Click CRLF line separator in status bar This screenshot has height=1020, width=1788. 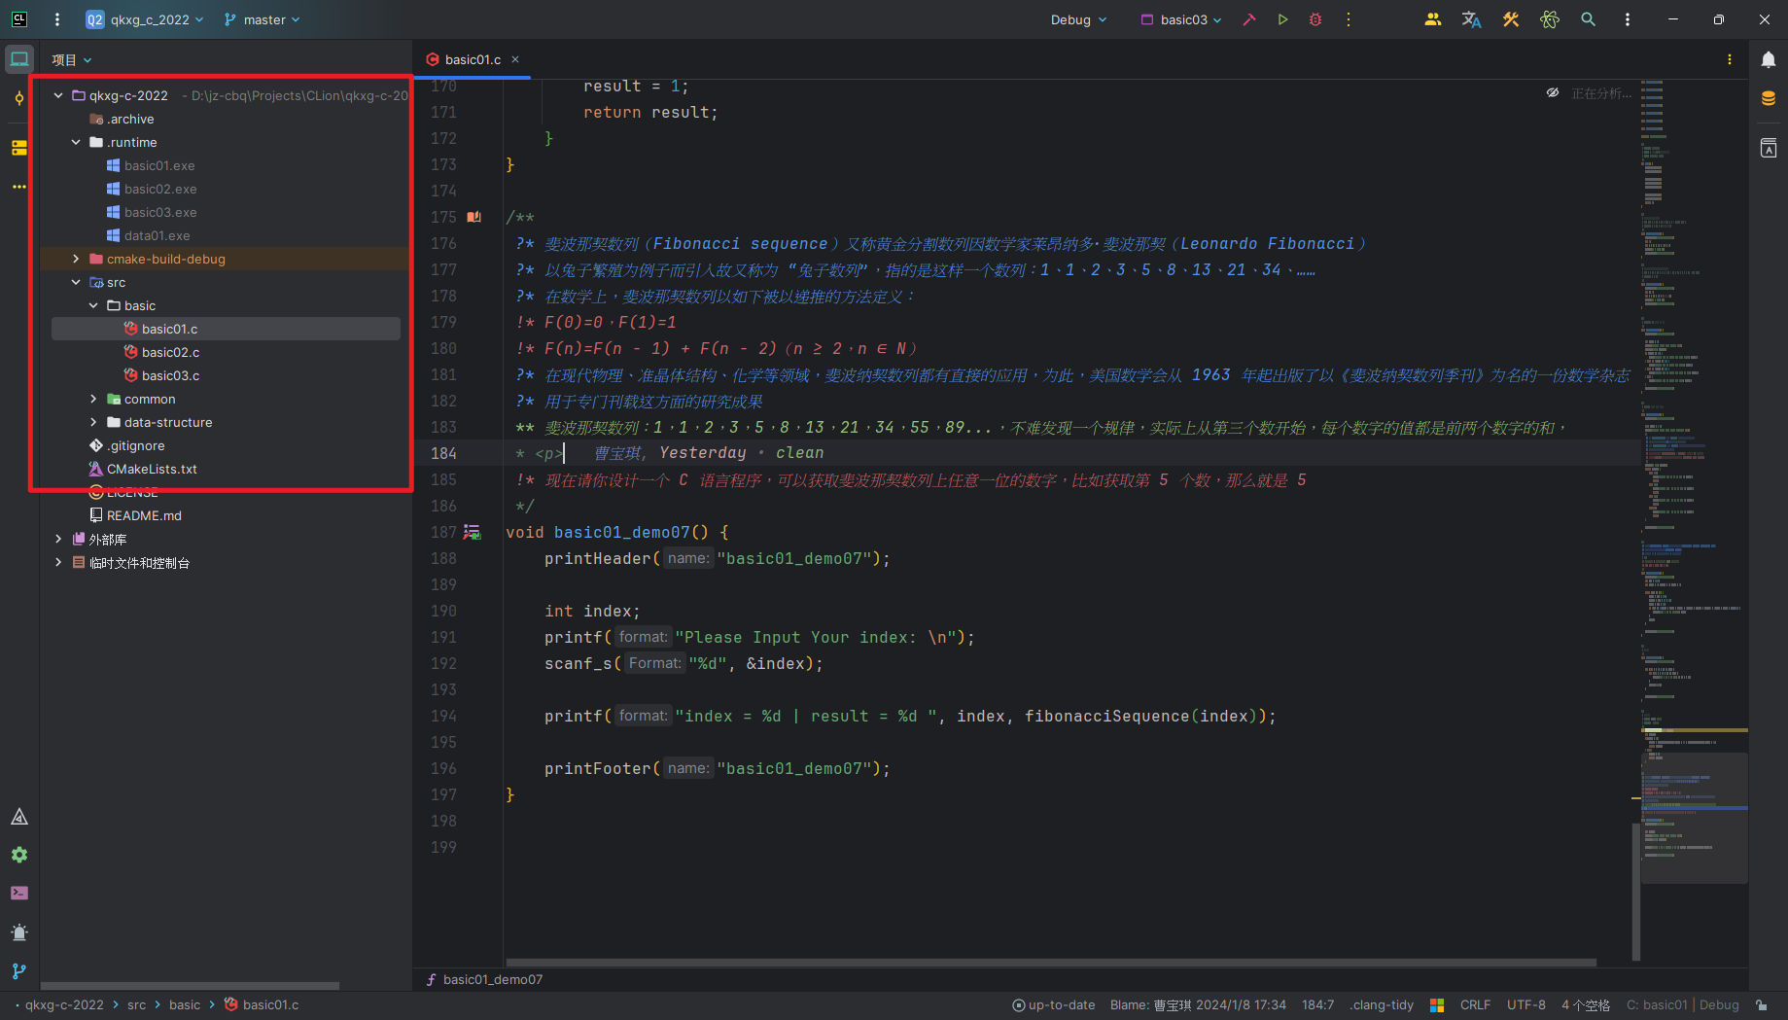tap(1475, 1005)
